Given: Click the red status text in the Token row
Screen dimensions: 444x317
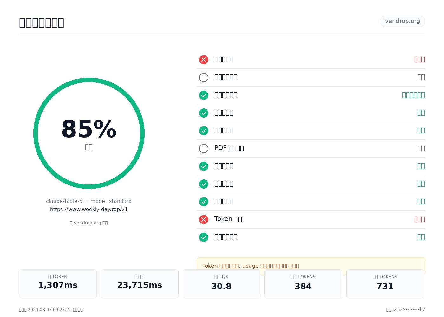Looking at the screenshot, I should point(419,219).
